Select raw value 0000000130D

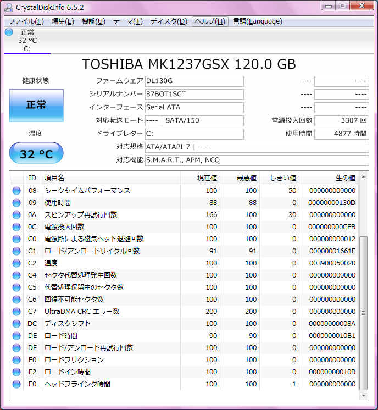coord(332,203)
